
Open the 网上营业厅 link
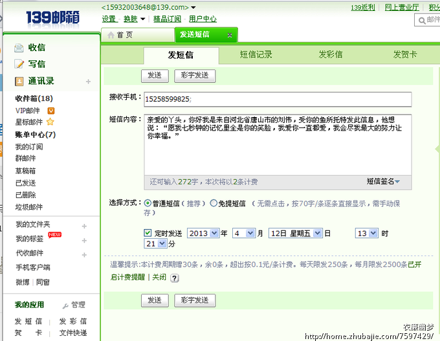point(402,7)
